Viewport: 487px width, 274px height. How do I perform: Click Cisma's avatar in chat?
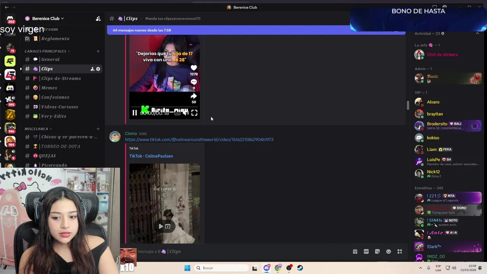tap(115, 136)
